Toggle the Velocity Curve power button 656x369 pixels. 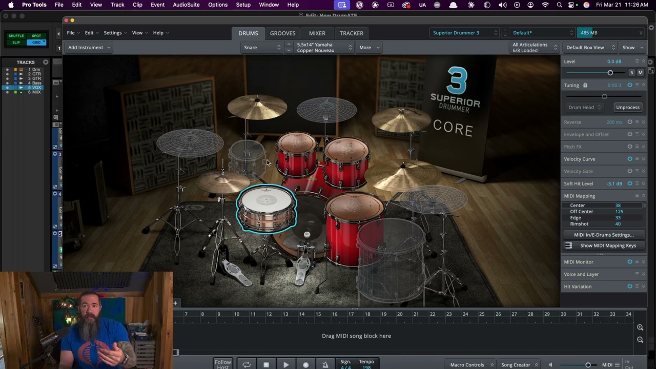[x=630, y=159]
